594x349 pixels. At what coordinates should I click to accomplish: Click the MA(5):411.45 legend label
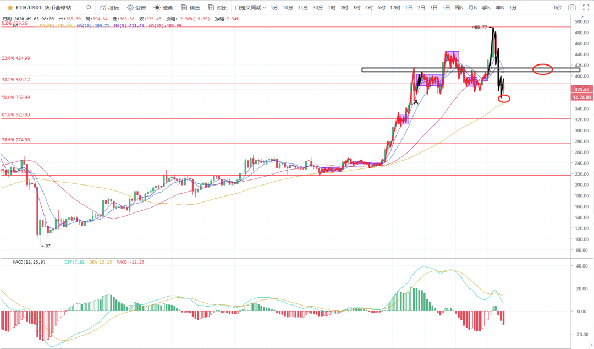129,26
